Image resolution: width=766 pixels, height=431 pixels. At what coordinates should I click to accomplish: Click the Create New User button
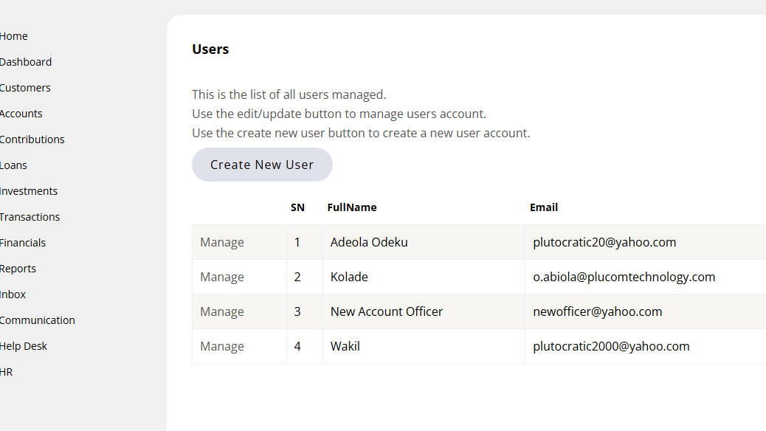262,165
